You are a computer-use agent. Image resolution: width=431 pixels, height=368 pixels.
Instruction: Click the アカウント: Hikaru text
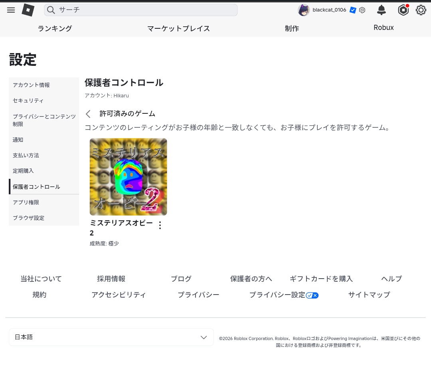(x=107, y=95)
